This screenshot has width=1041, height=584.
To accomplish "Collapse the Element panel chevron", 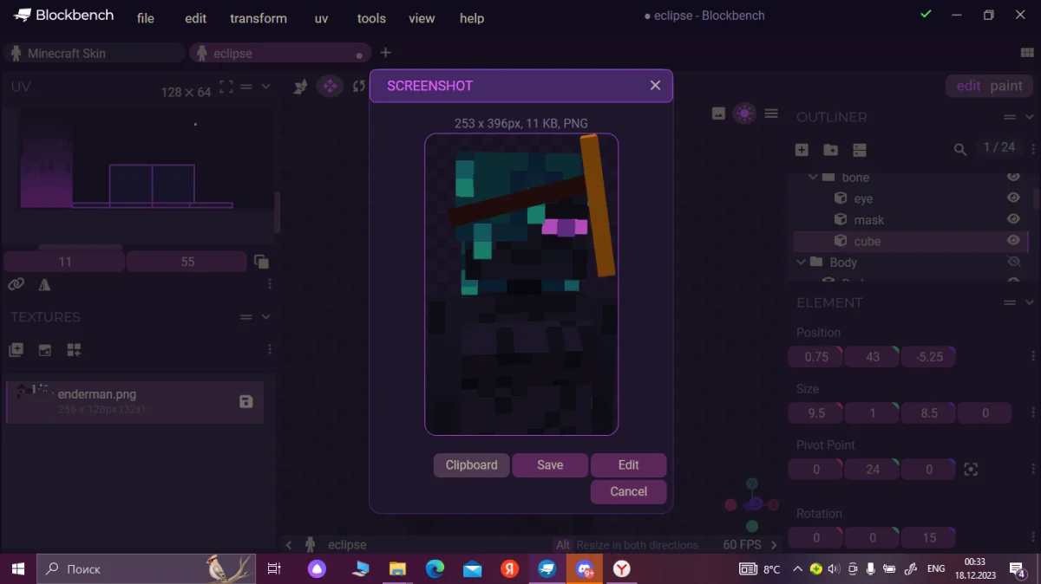I will click(x=1030, y=302).
